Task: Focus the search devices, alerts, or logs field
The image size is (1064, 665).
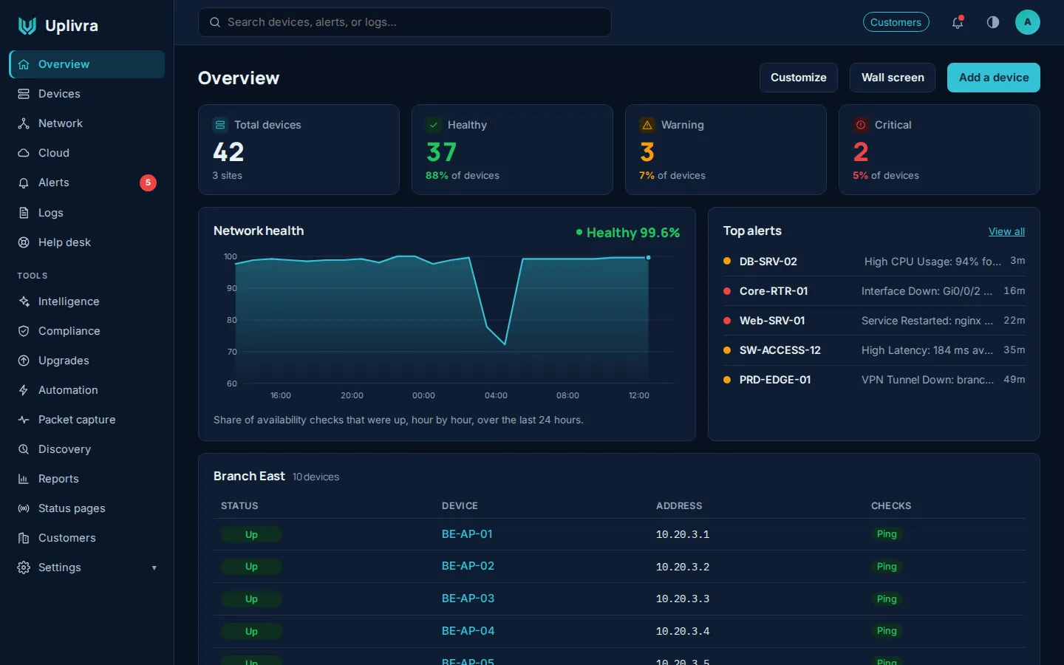Action: tap(405, 22)
